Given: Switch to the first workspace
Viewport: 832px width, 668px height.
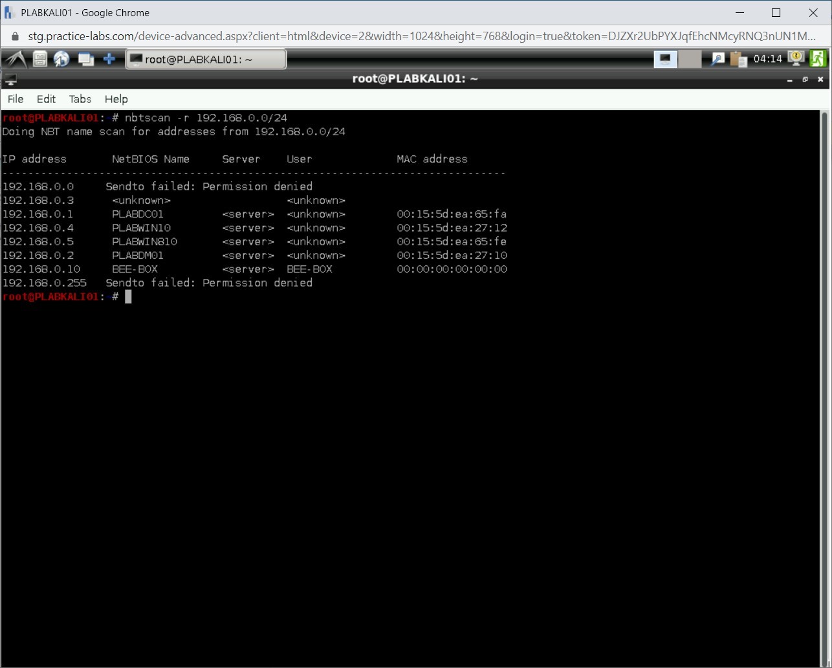Looking at the screenshot, I should click(x=665, y=60).
